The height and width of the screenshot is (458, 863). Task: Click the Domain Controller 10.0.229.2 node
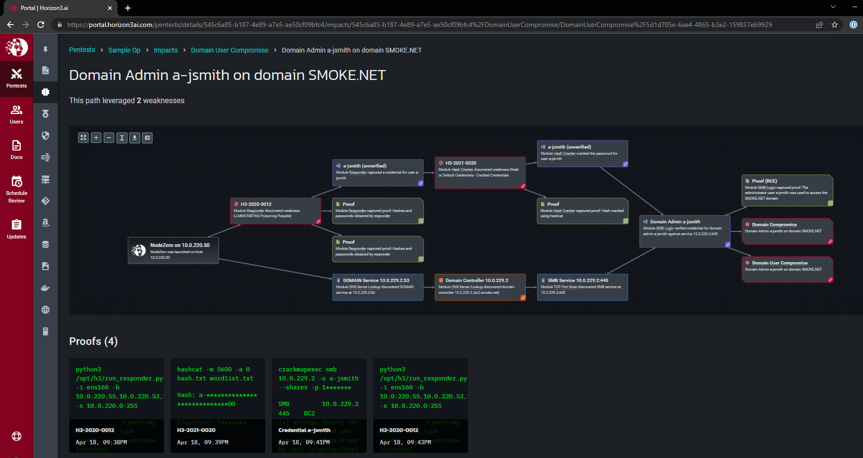click(x=480, y=287)
